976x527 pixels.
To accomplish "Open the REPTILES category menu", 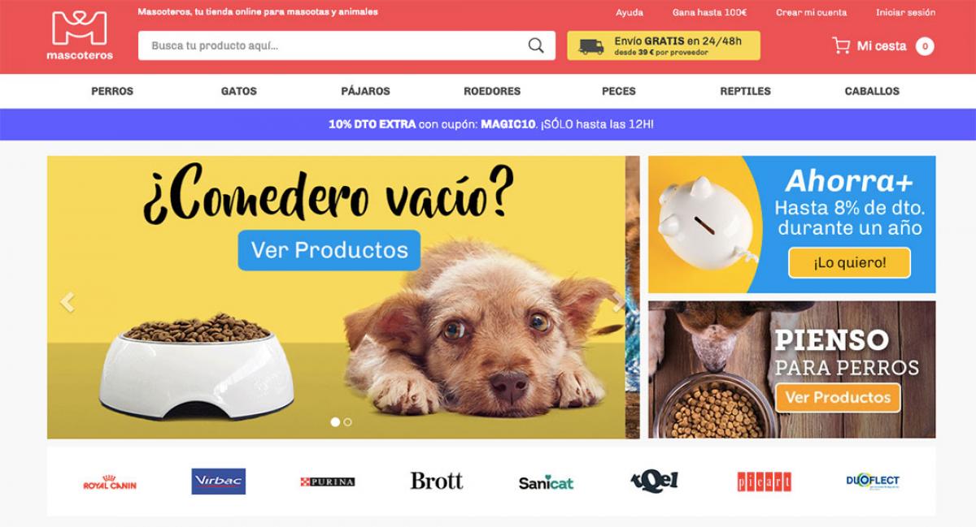I will pyautogui.click(x=745, y=91).
